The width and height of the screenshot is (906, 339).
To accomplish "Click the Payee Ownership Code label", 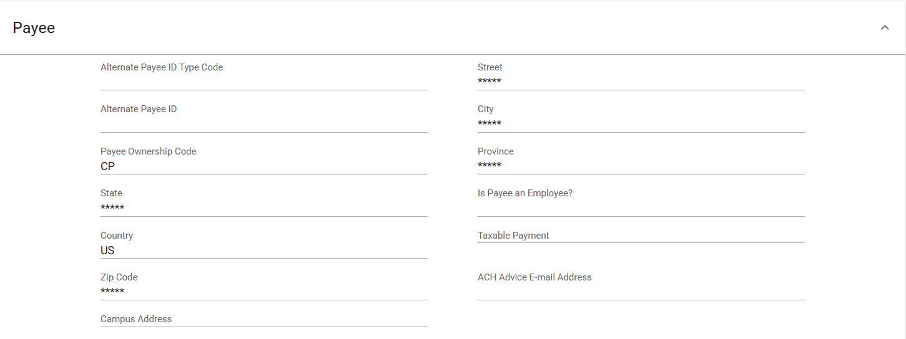I will [x=149, y=151].
